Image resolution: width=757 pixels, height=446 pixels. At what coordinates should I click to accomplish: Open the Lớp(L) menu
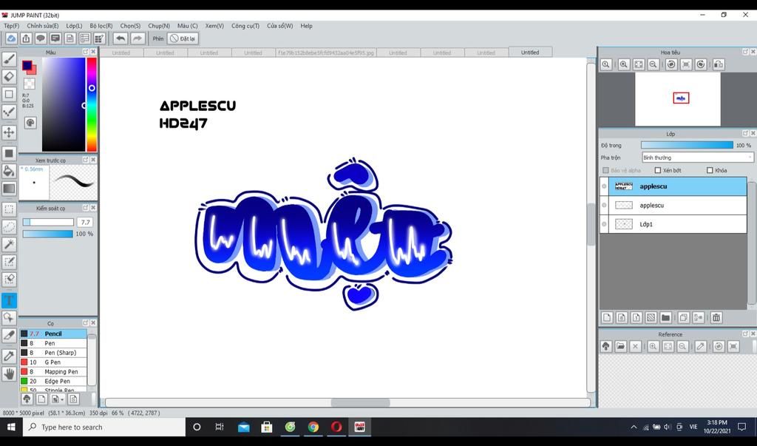[x=74, y=26]
